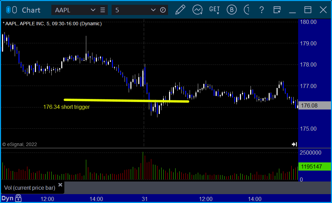The height and width of the screenshot is (203, 332).
Task: Click the 180.00 price axis label
Action: click(x=308, y=22)
